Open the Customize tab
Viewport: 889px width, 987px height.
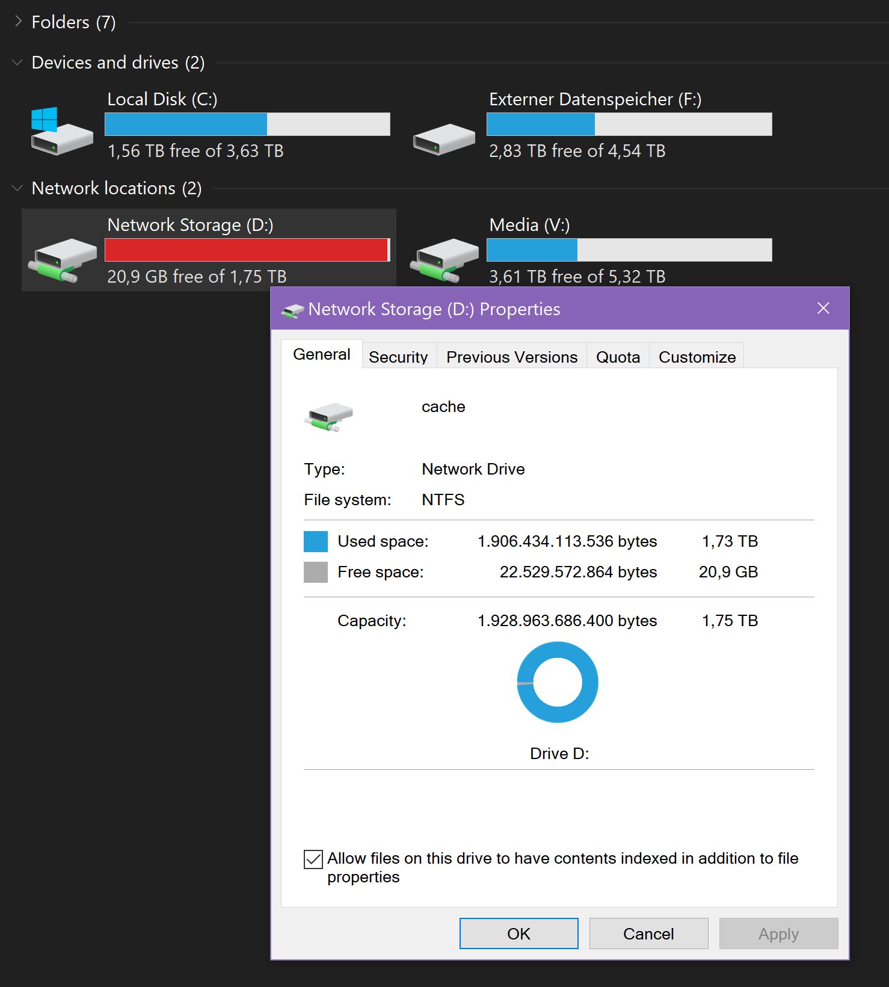[x=697, y=357]
